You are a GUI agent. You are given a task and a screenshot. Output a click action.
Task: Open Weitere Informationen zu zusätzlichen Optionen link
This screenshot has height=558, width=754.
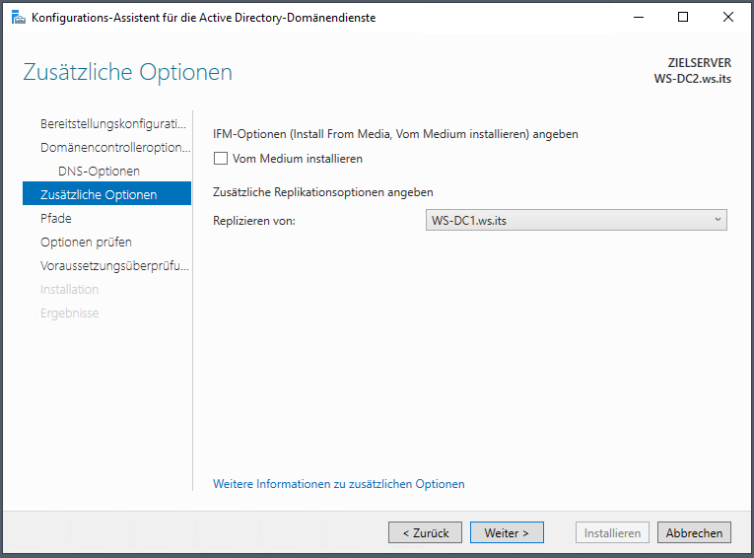(338, 484)
